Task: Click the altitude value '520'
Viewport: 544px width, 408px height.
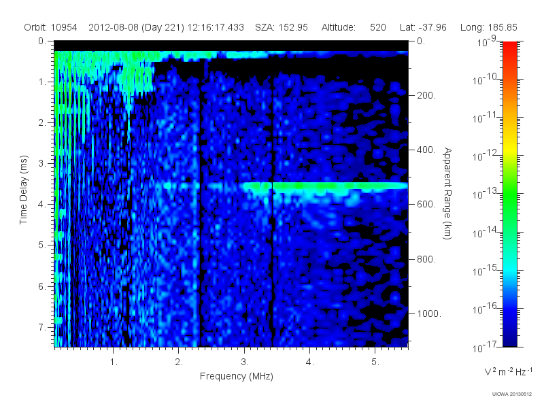Action: click(x=378, y=27)
